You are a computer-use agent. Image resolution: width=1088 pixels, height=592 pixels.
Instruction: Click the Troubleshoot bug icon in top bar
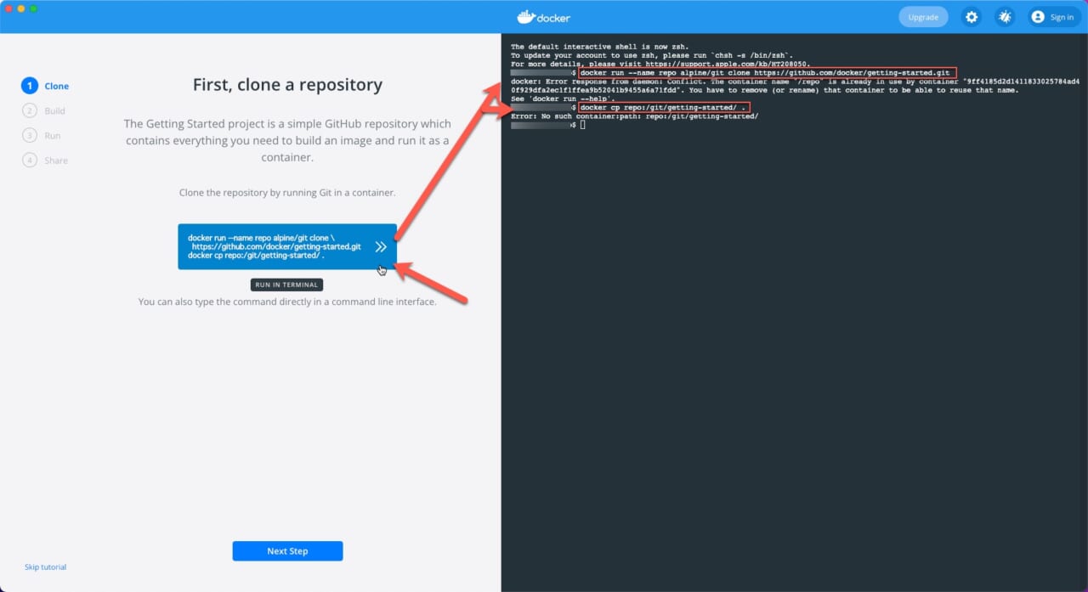pyautogui.click(x=1005, y=16)
